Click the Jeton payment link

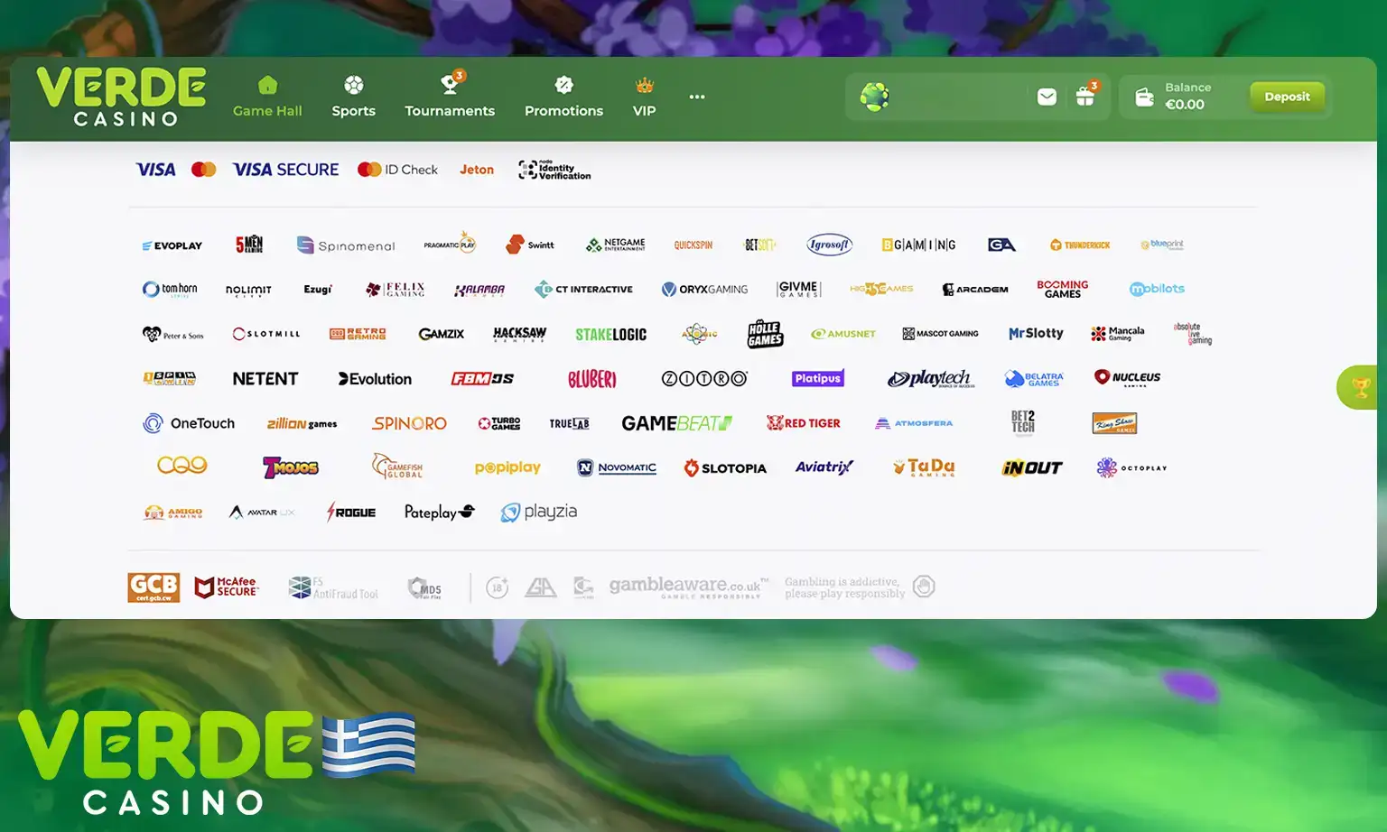pos(477,170)
